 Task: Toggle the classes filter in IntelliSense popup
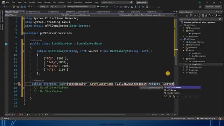[174, 97]
